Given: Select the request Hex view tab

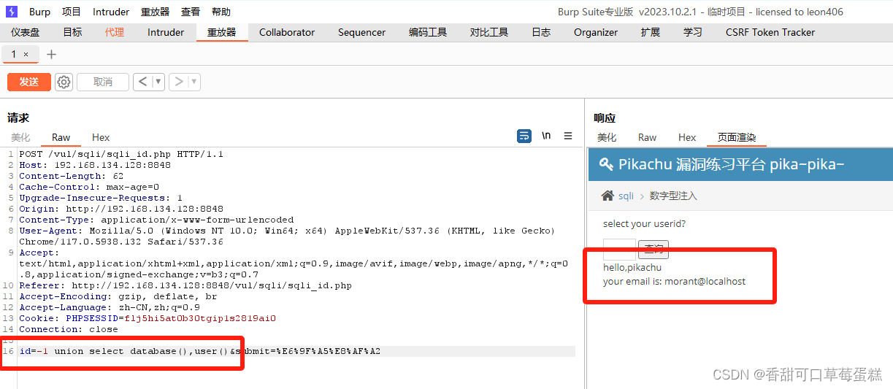Looking at the screenshot, I should [101, 137].
